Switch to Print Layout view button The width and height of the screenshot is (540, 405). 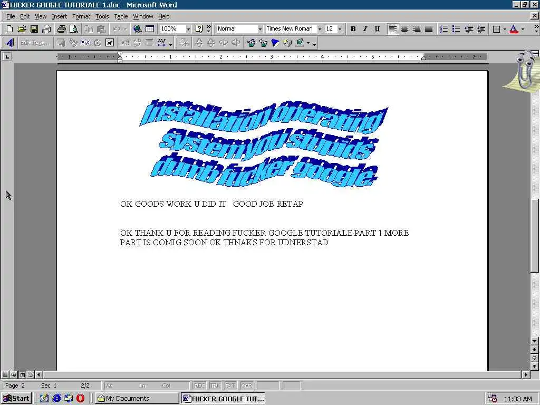click(22, 374)
